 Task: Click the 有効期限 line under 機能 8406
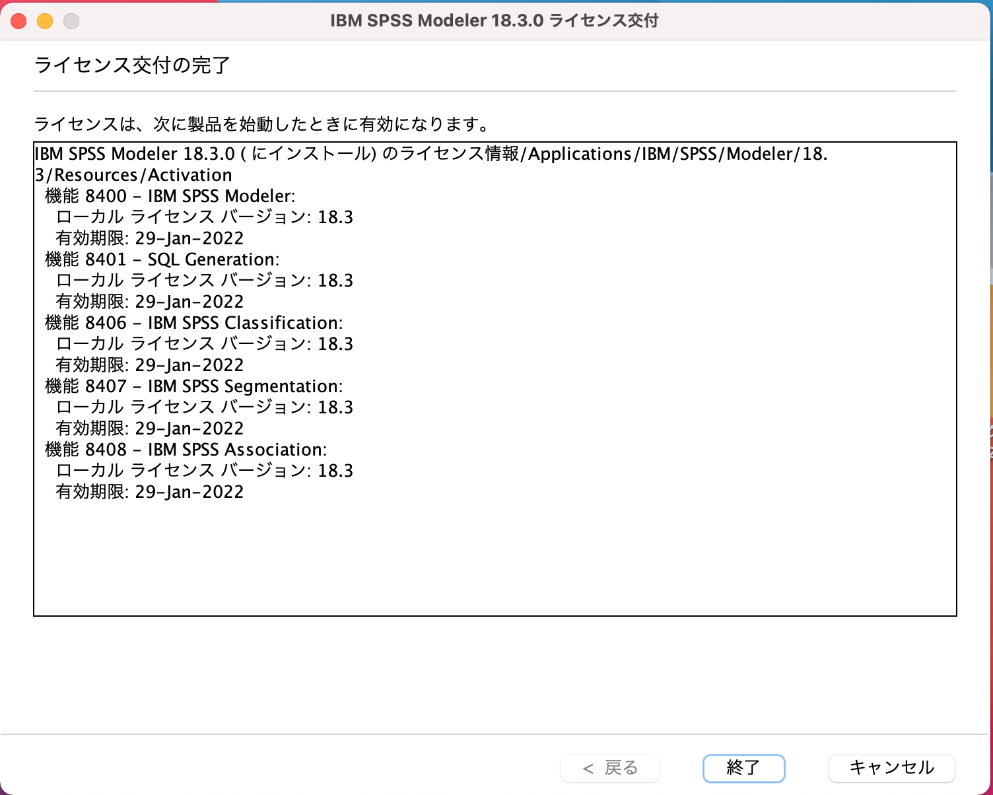click(x=150, y=365)
